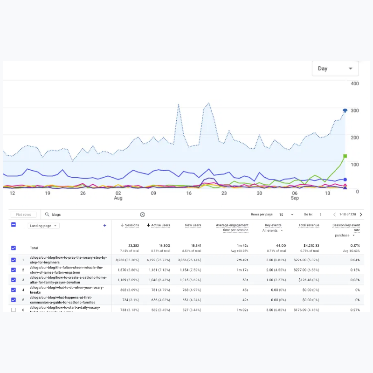The height and width of the screenshot is (373, 373).
Task: Open the Day granularity dropdown
Action: point(335,69)
